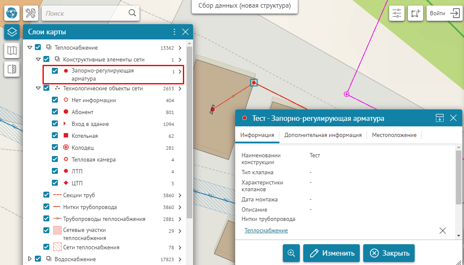
Task: Open the wrench tools icon
Action: 30,13
